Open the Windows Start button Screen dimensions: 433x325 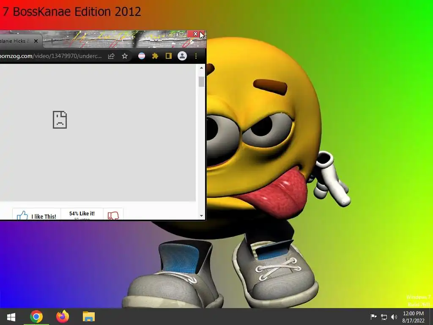click(11, 317)
